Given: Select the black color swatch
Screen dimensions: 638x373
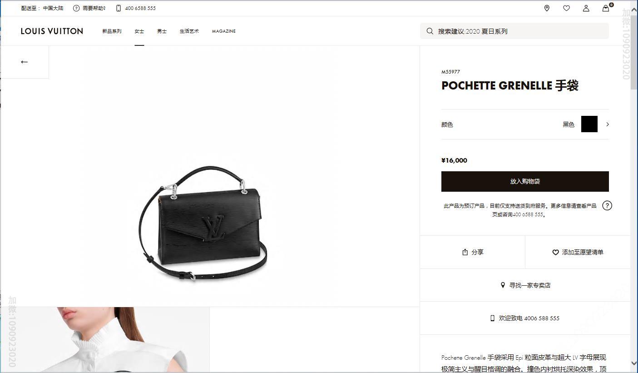Looking at the screenshot, I should click(589, 124).
